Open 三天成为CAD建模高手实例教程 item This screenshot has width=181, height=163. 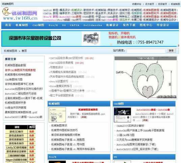coord(134,140)
